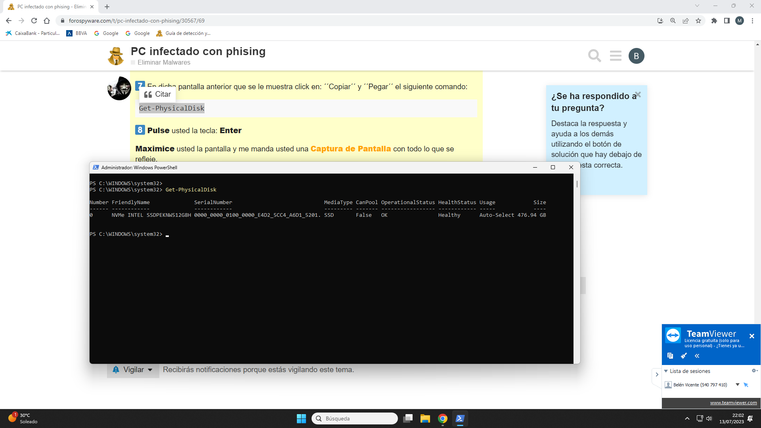This screenshot has height=428, width=761.
Task: Click the Chrome zoom magnifier icon
Action: pyautogui.click(x=673, y=21)
